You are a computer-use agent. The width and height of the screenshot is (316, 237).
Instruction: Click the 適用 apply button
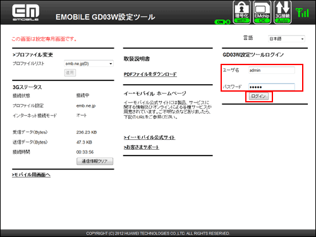click(x=70, y=73)
